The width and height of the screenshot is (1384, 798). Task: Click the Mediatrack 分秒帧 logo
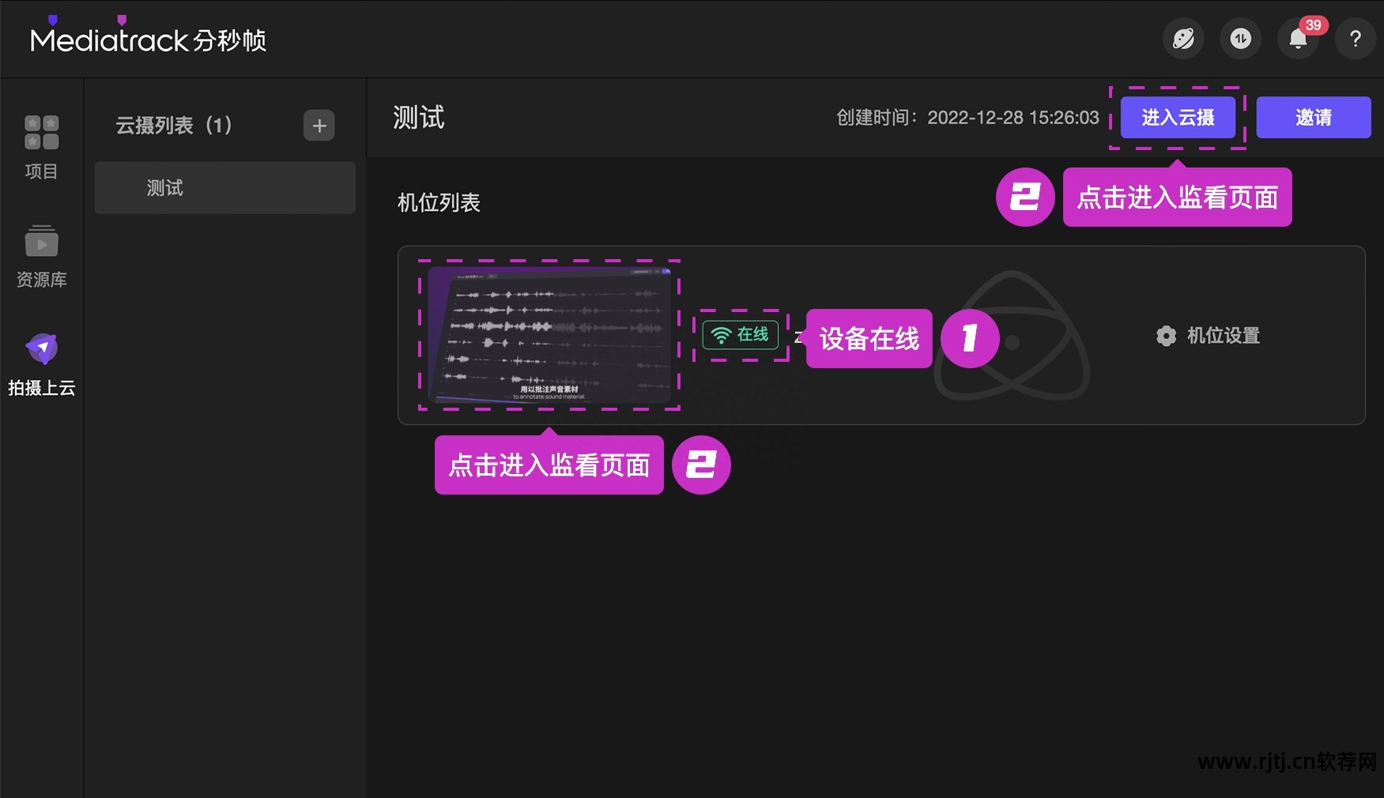[148, 40]
